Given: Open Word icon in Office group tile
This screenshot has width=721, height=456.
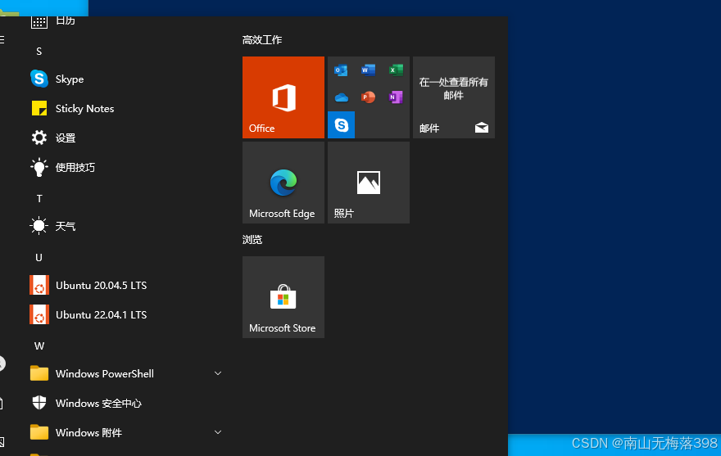Looking at the screenshot, I should pos(369,70).
